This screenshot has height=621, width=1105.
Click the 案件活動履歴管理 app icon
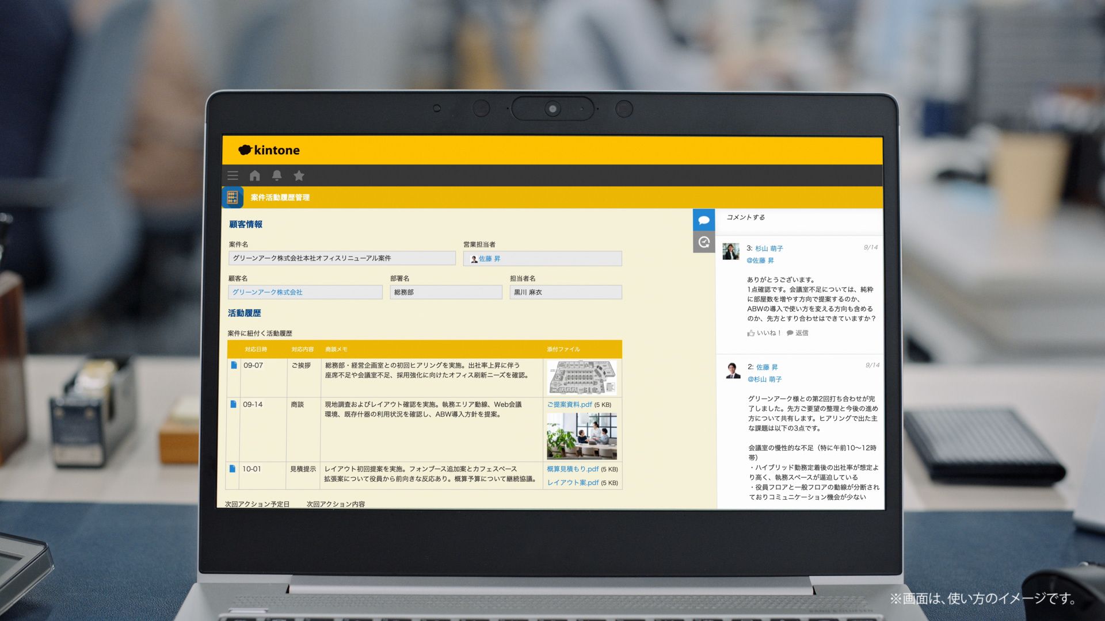click(233, 197)
